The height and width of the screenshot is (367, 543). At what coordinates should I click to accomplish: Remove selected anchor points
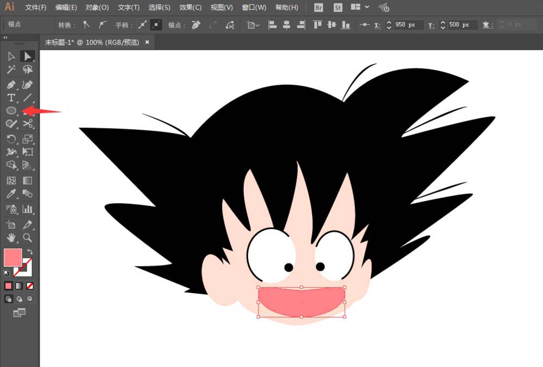(x=197, y=24)
